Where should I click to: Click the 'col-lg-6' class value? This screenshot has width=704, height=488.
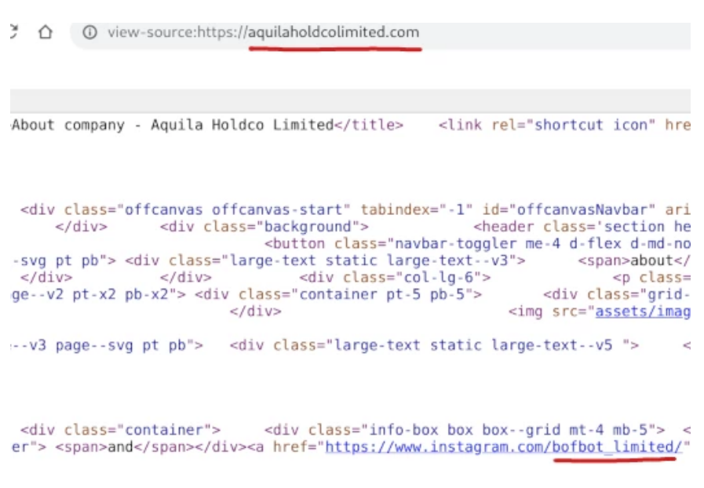(x=439, y=278)
